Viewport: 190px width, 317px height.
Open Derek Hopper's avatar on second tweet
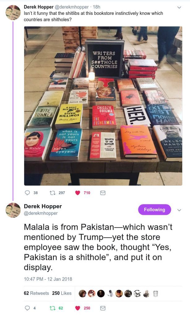point(13,210)
